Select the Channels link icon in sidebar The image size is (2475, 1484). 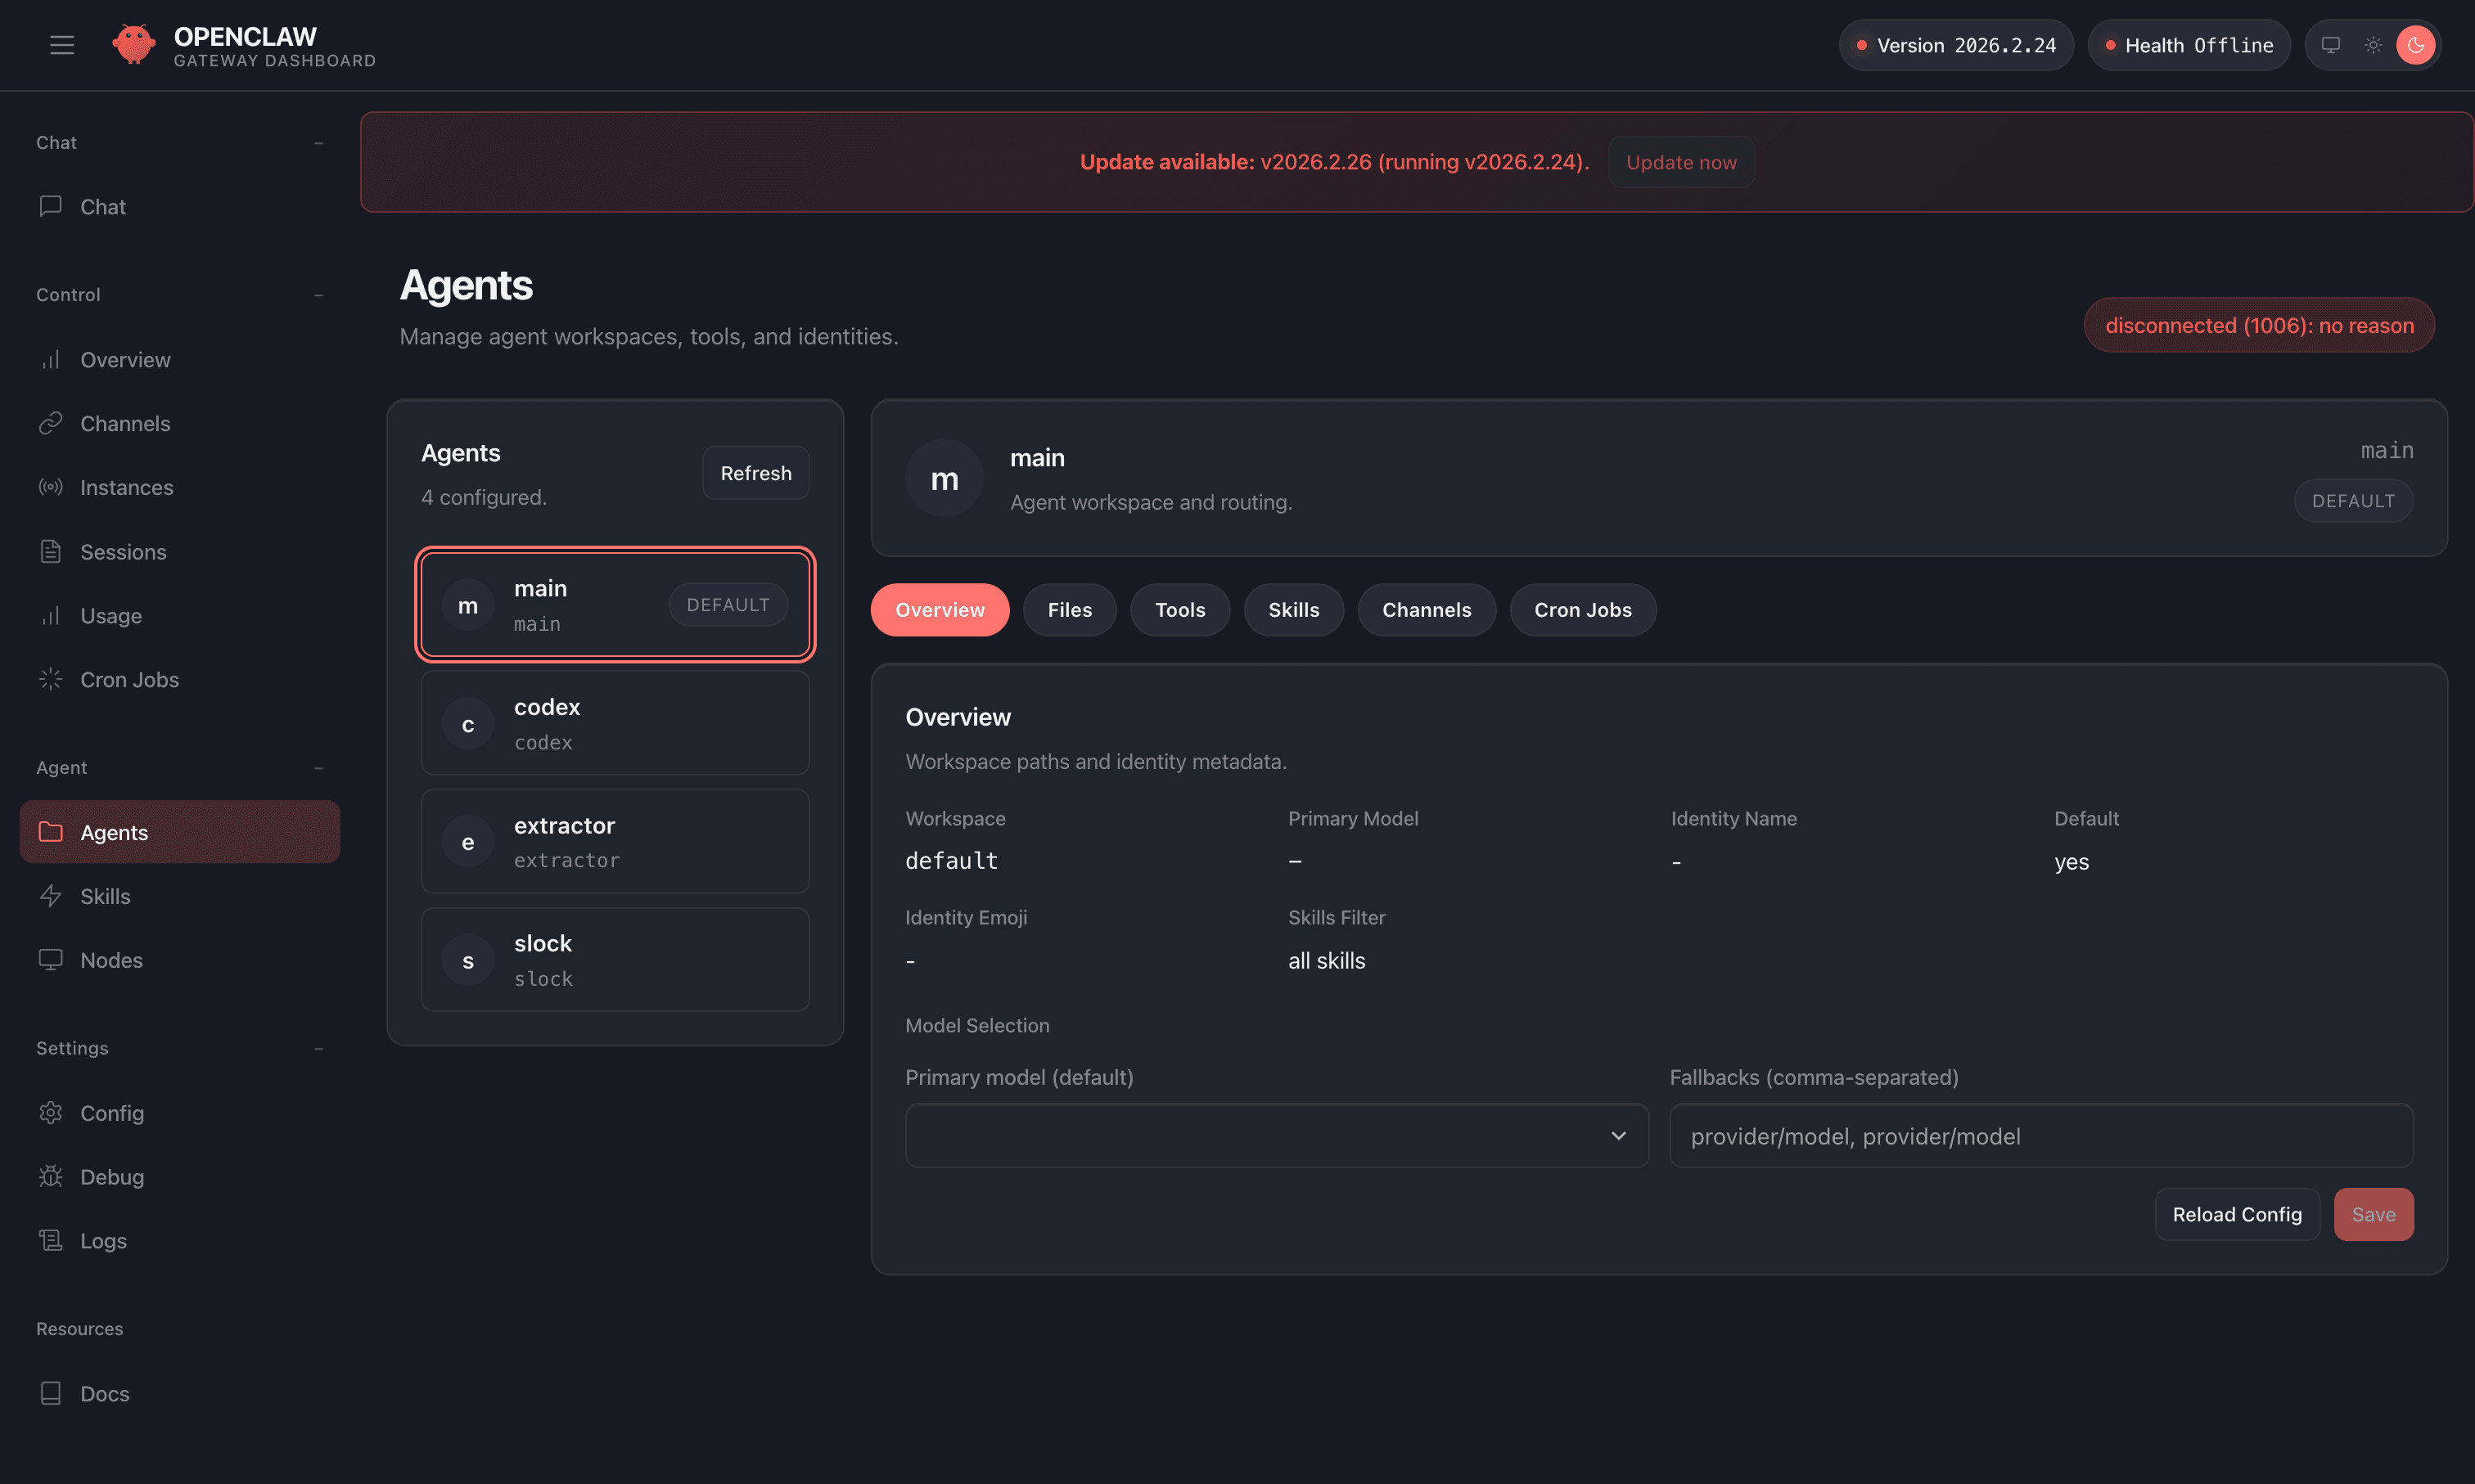click(51, 423)
